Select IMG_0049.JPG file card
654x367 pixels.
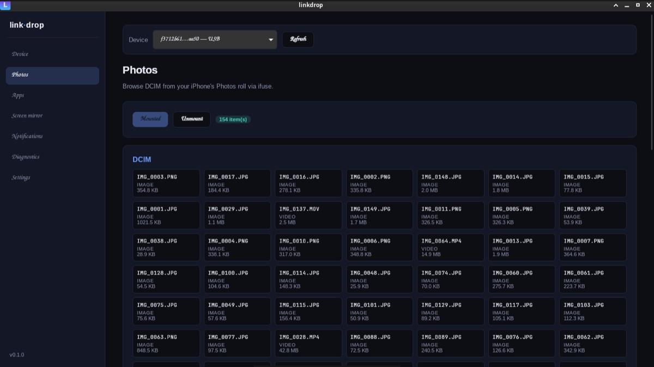[x=237, y=311]
